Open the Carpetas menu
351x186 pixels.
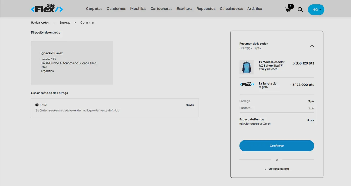(x=94, y=9)
